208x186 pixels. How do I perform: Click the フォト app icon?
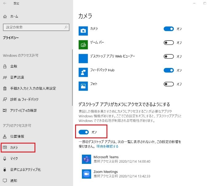coord(83,86)
